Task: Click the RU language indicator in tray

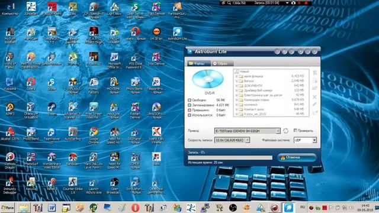Action: pos(303,207)
